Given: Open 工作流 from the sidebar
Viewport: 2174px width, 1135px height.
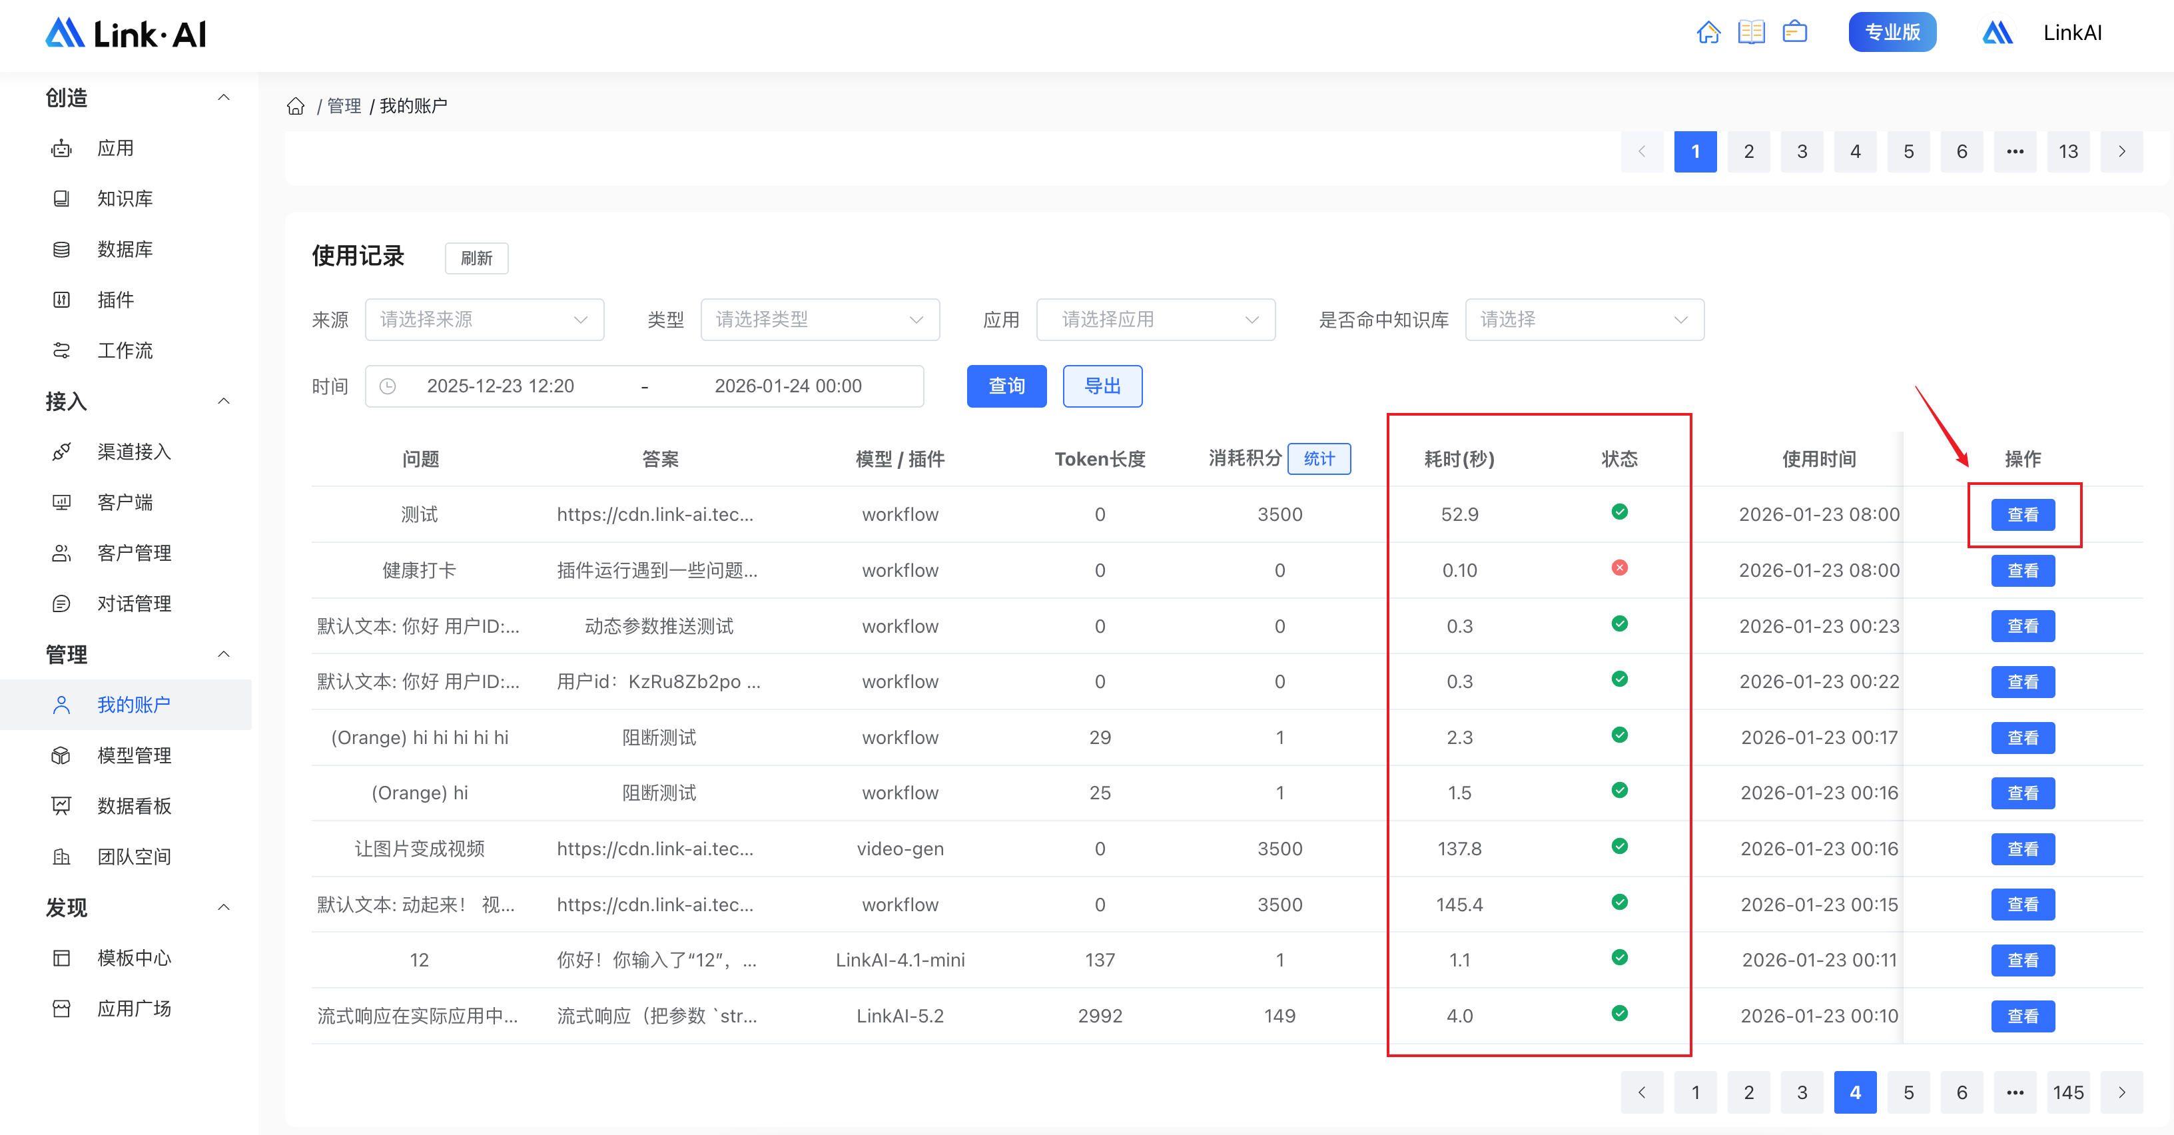Looking at the screenshot, I should pos(124,350).
